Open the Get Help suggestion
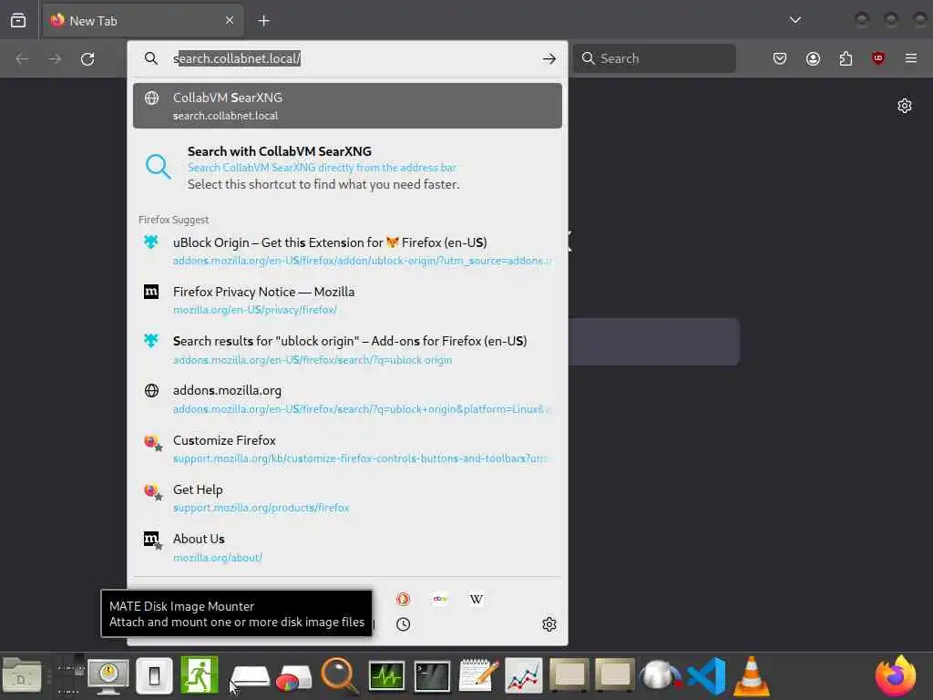This screenshot has height=700, width=933. (347, 499)
